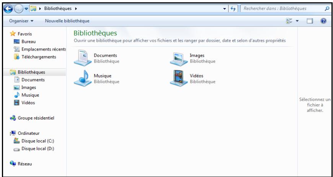This screenshot has width=333, height=177.
Task: Click the Ordinateur computer icon
Action: click(13, 133)
